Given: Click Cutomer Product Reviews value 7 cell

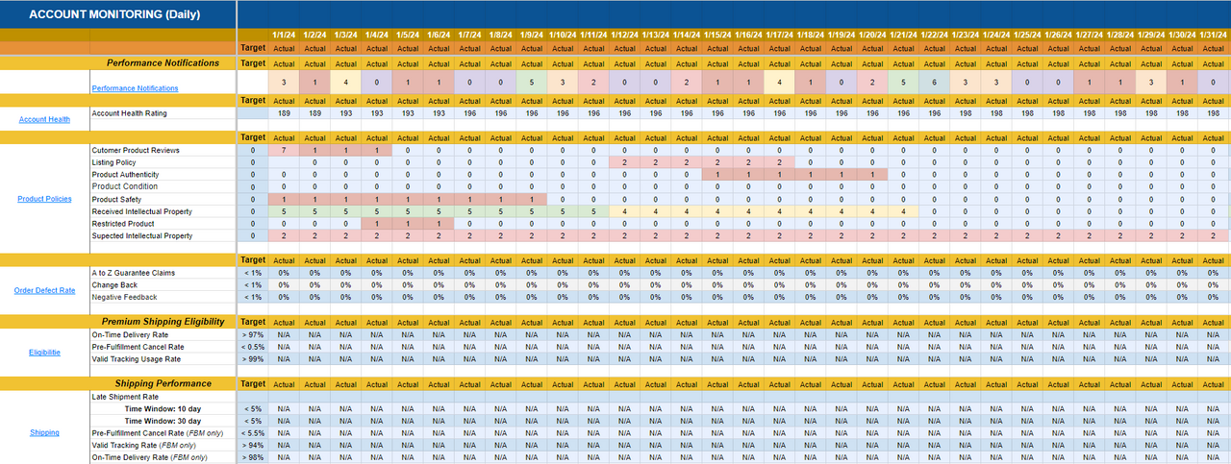Looking at the screenshot, I should 284,151.
